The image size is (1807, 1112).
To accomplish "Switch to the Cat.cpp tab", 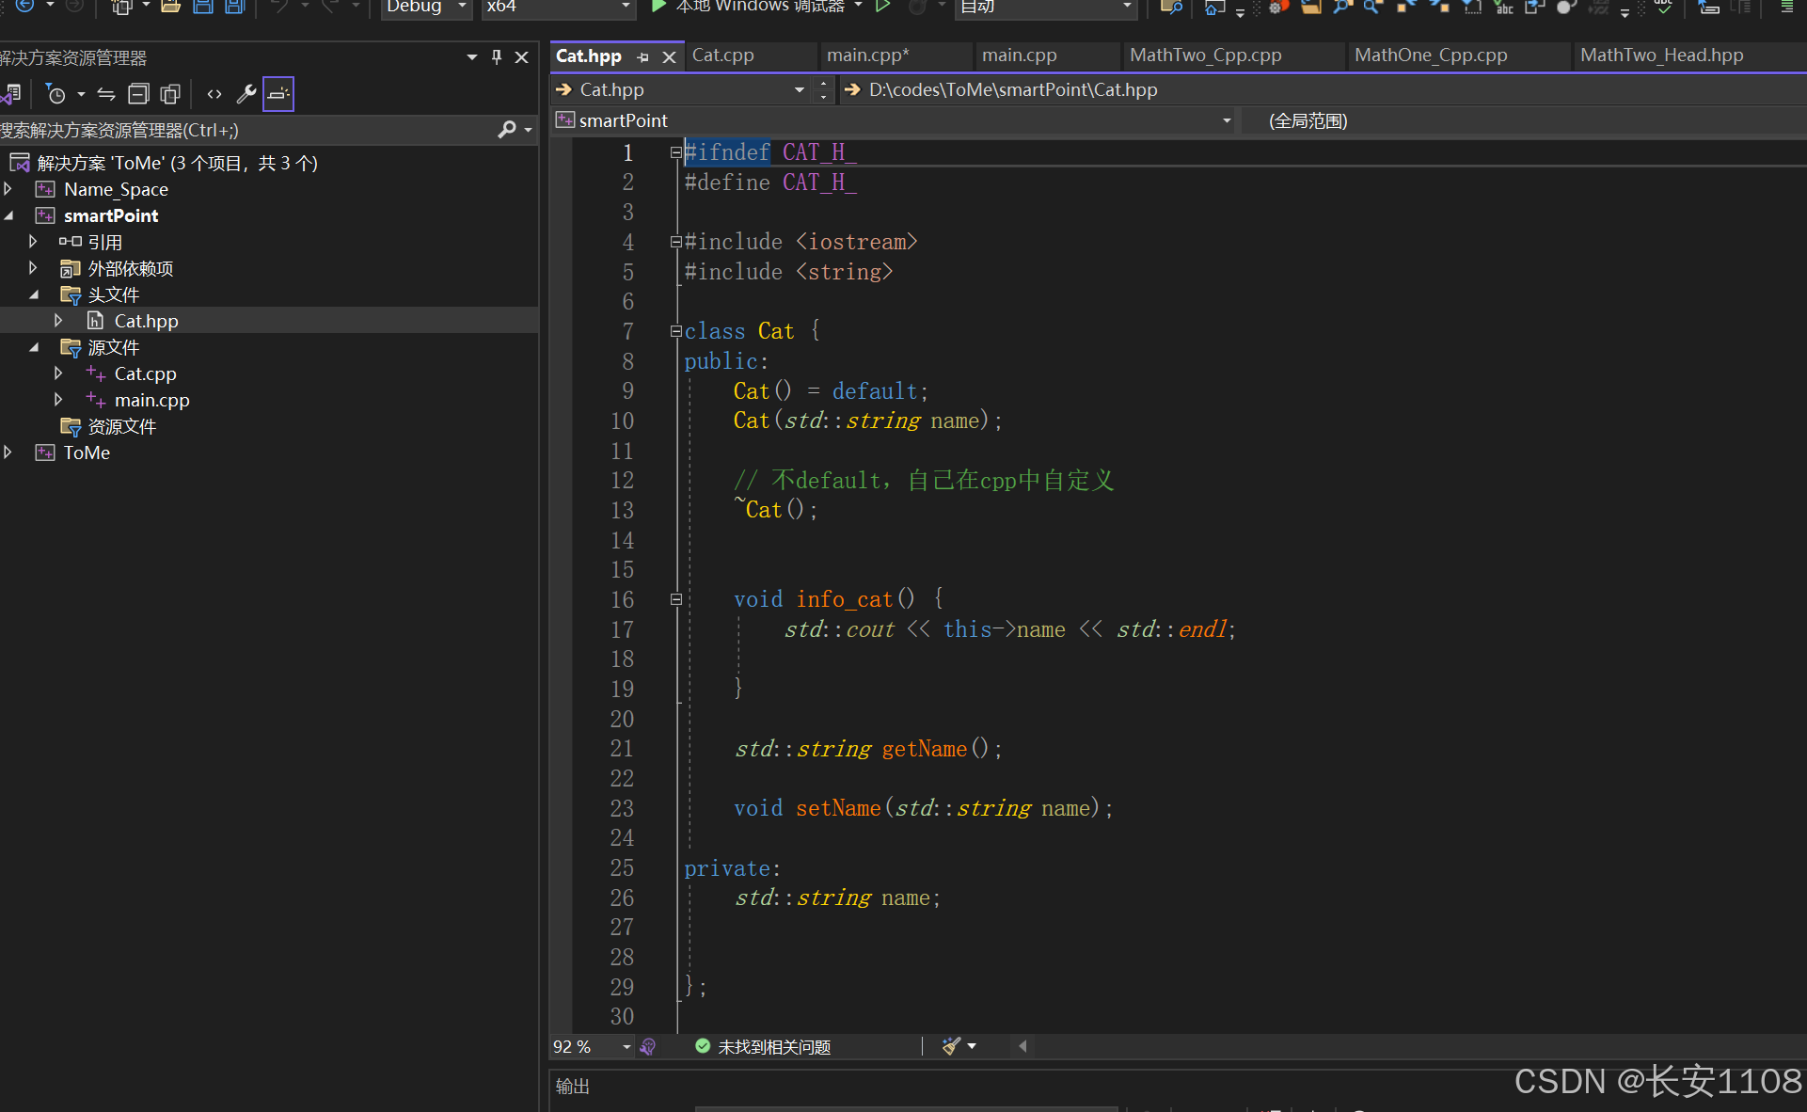I will pyautogui.click(x=722, y=56).
